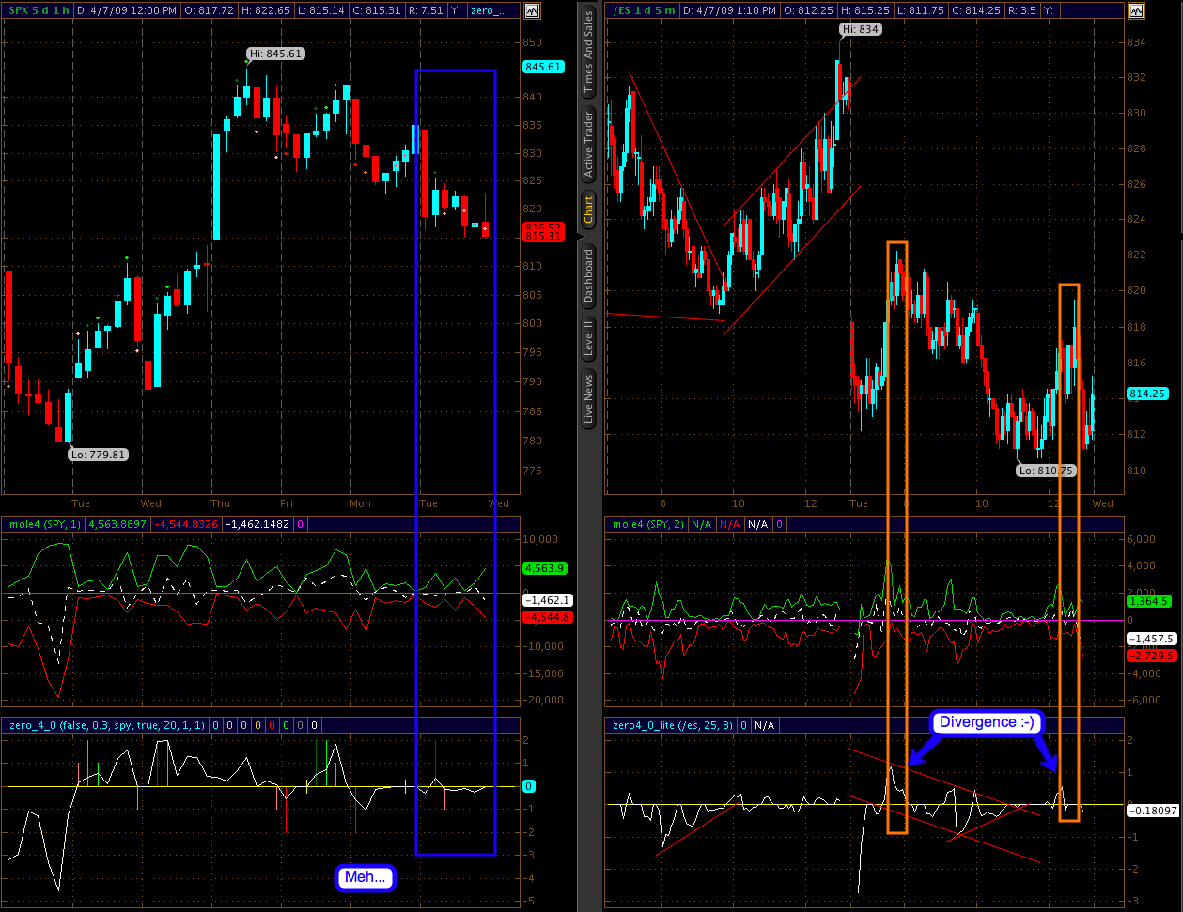Viewport: 1183px width, 912px height.
Task: Select the 'Meh...' text annotation
Action: (x=366, y=877)
